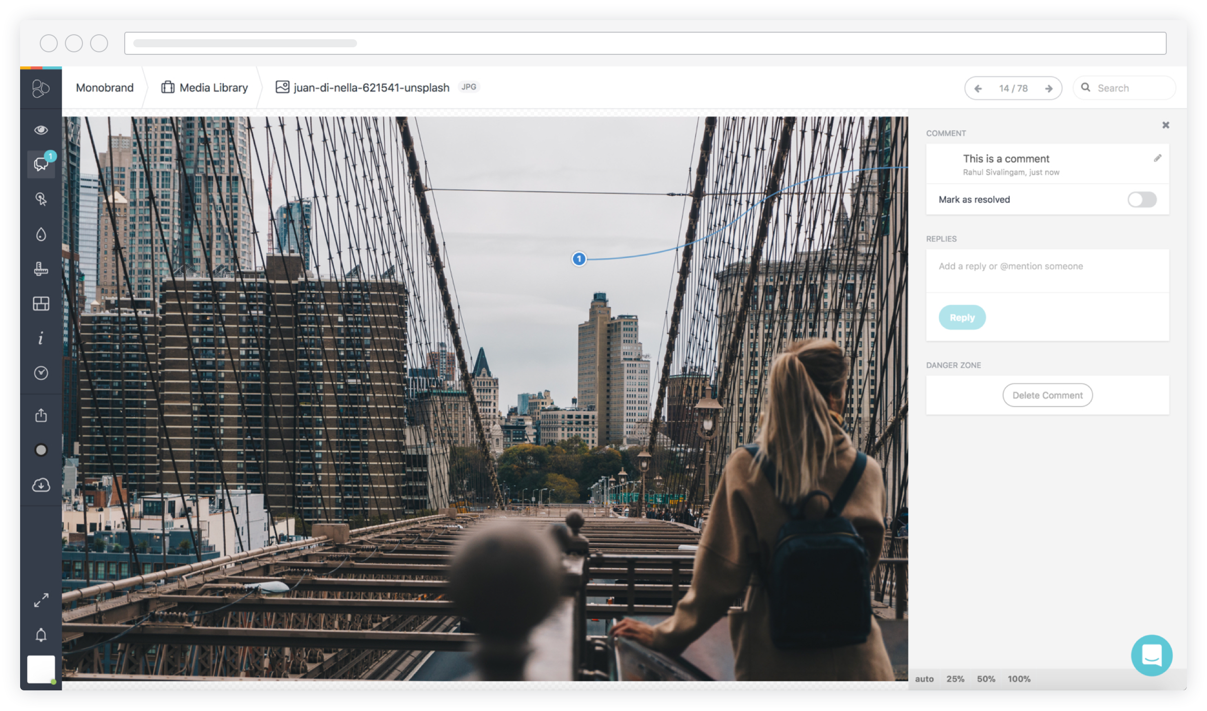Navigate to previous image using arrow
1207x711 pixels.
click(x=979, y=88)
